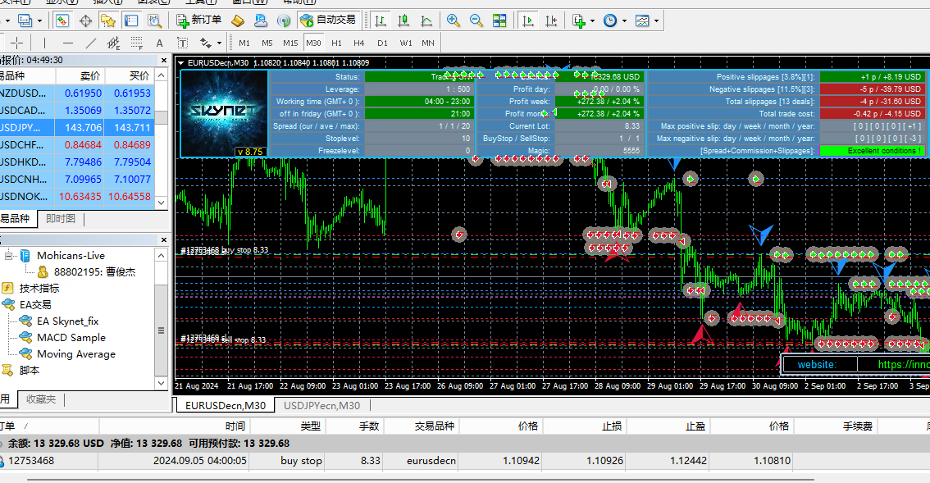Select the Equidistant Channel tool
This screenshot has width=930, height=483.
pyautogui.click(x=113, y=43)
